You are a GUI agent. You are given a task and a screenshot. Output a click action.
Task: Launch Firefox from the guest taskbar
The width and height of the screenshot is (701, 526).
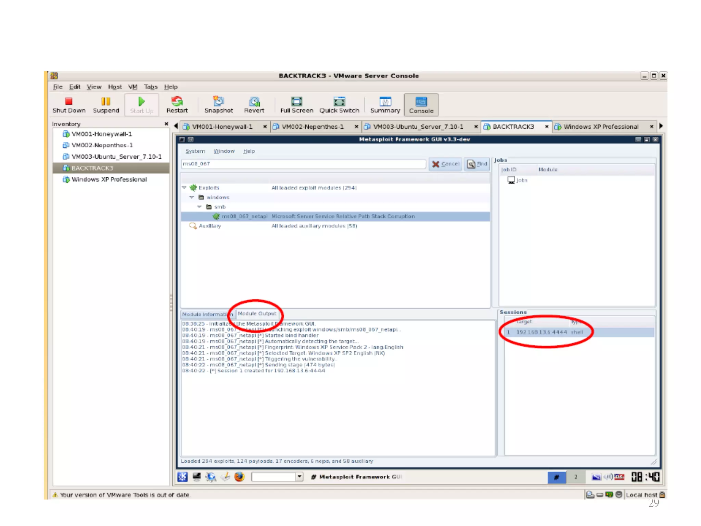(x=239, y=477)
